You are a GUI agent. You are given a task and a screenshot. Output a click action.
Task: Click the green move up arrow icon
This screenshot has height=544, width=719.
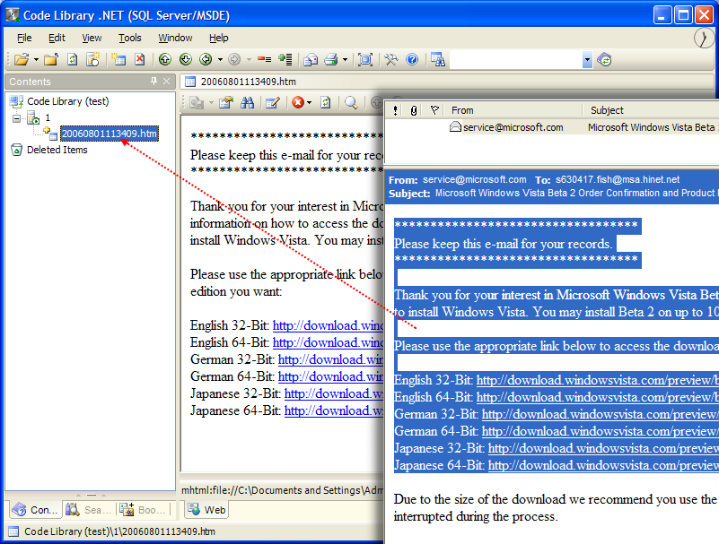click(x=165, y=59)
